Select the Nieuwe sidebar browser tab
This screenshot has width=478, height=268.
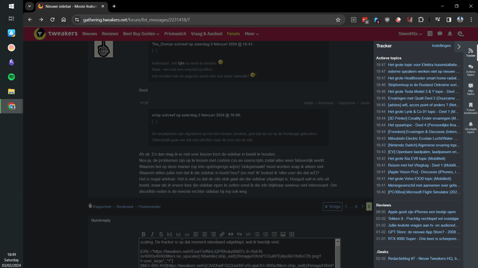[x=71, y=6]
